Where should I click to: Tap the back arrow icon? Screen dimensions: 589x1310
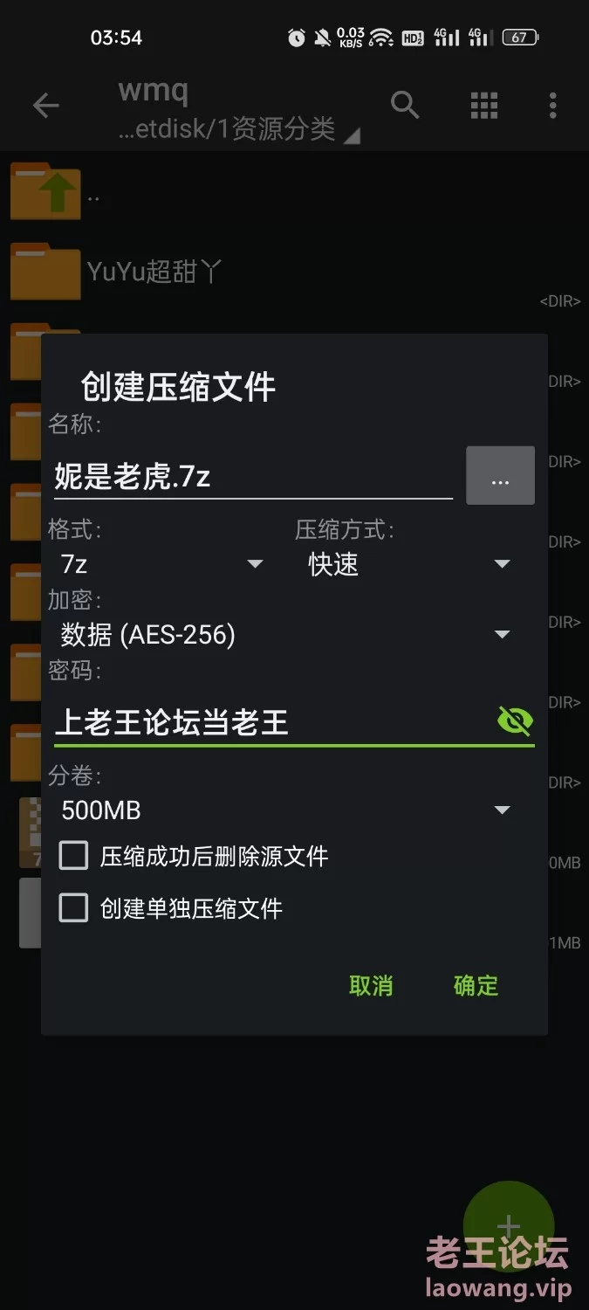click(45, 107)
